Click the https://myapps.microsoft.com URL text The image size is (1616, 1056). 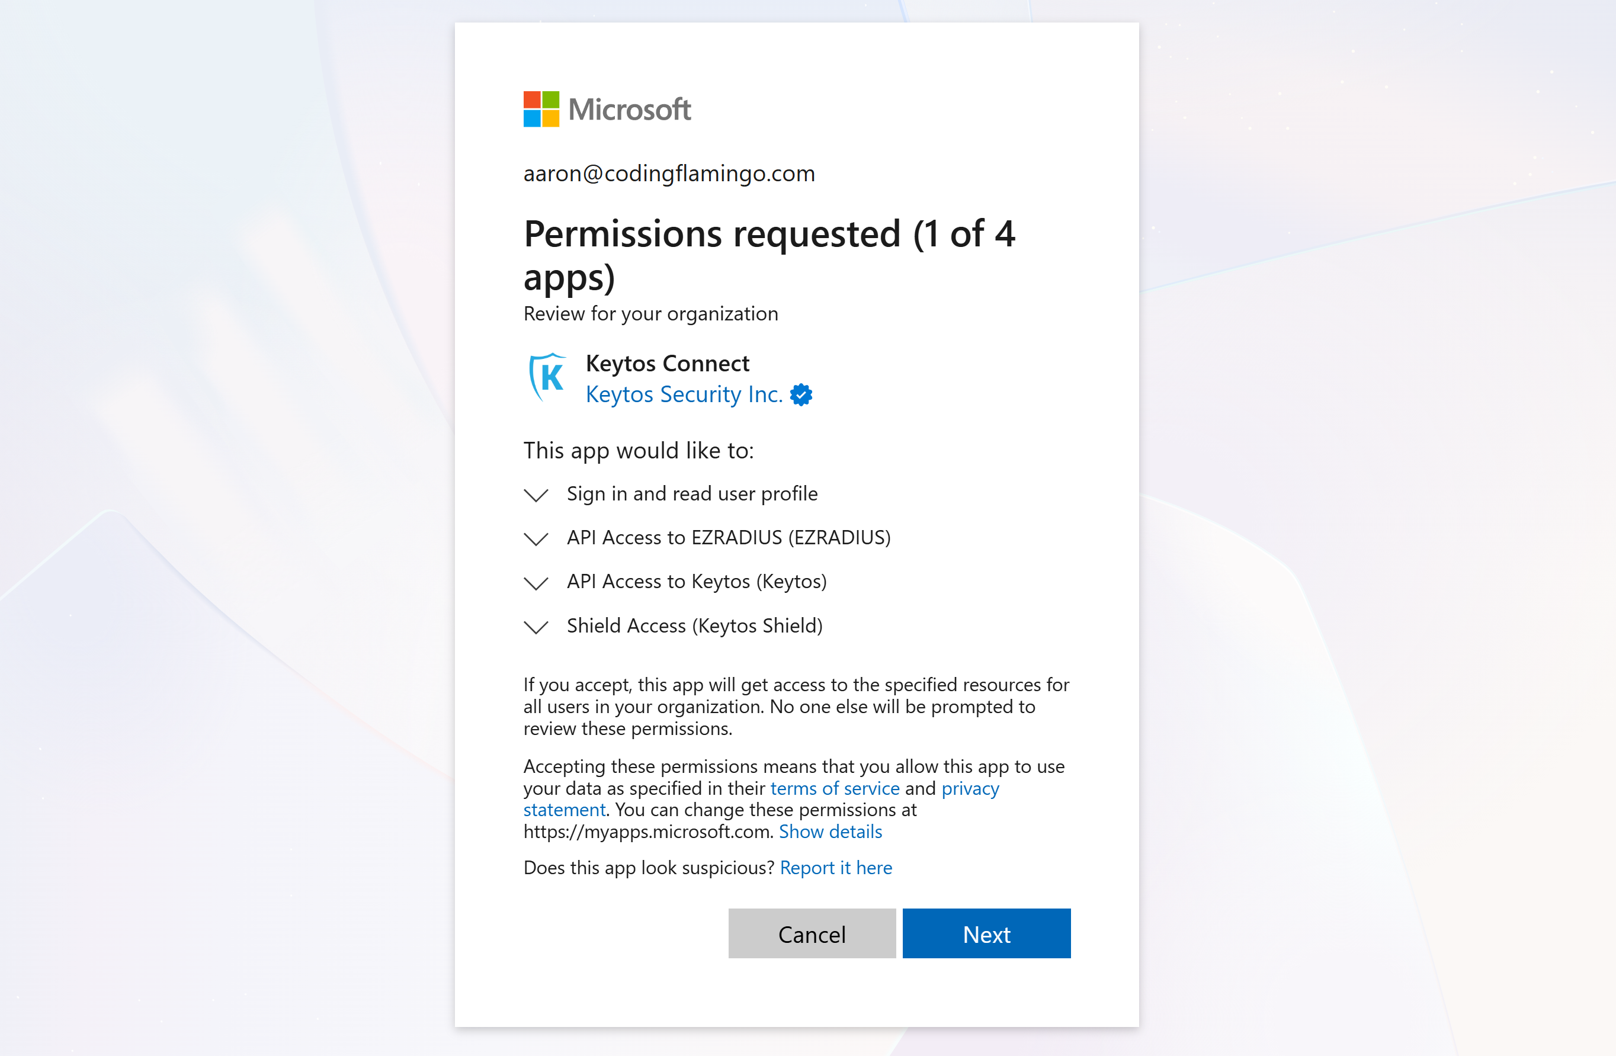(x=647, y=832)
